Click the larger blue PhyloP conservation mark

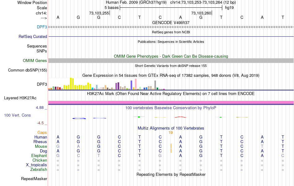[x=79, y=118]
